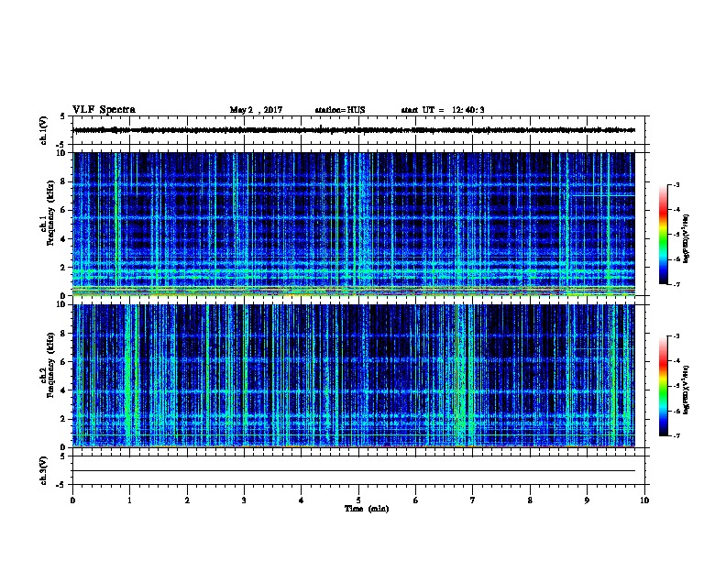Screen dimensions: 726x561
Task: Click the ch.1 voltage waveform trace
Action: click(354, 130)
